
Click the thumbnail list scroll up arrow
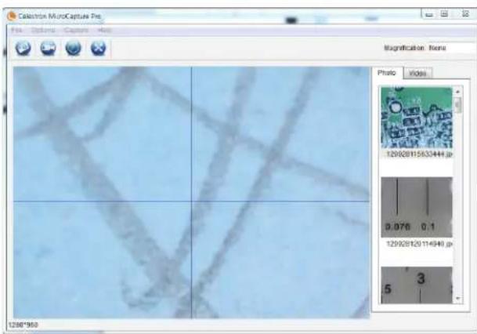coord(458,91)
